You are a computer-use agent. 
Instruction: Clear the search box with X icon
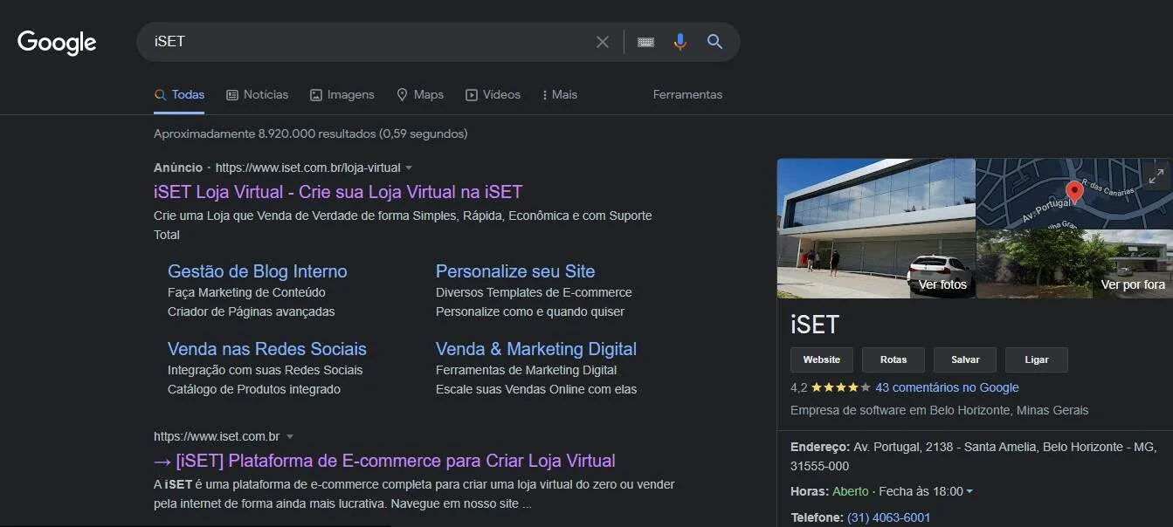tap(603, 42)
